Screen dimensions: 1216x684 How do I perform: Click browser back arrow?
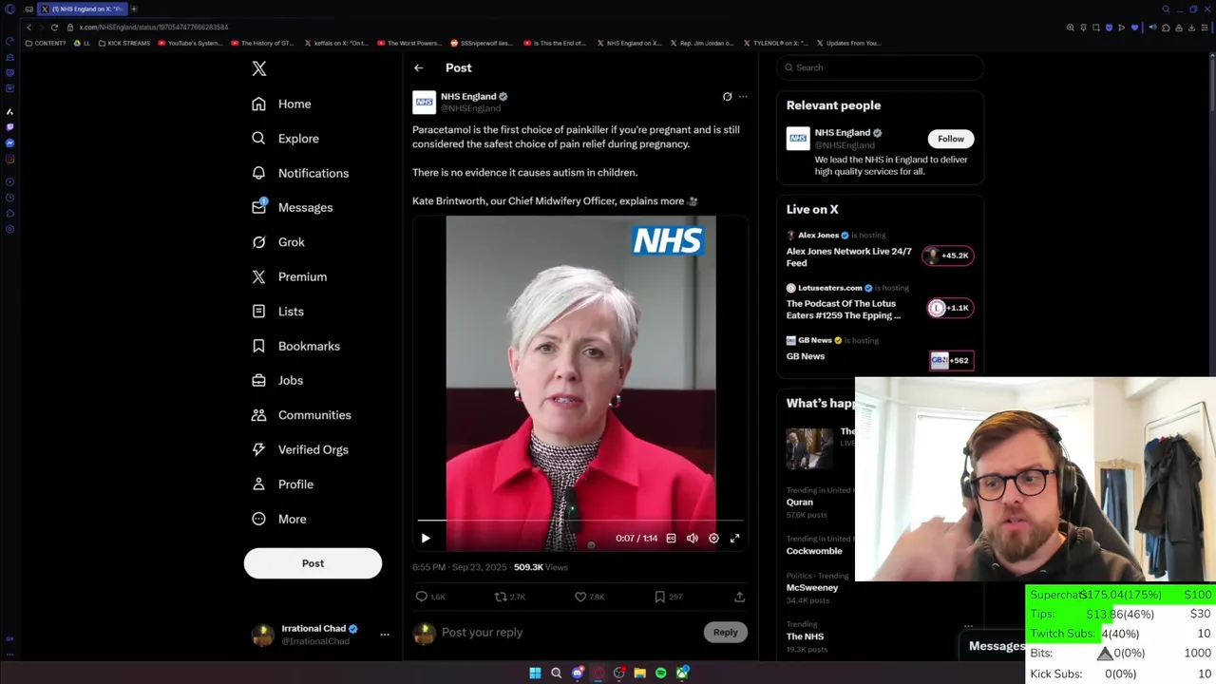pos(28,27)
